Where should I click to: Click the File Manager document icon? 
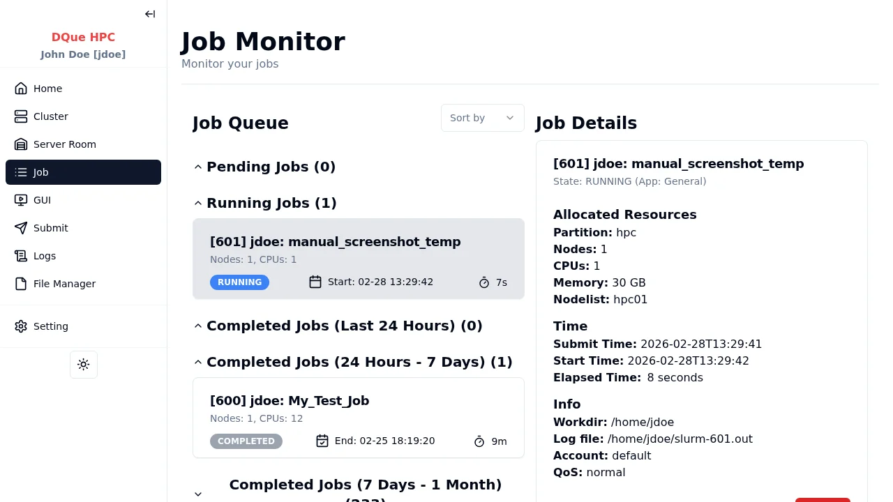pyautogui.click(x=21, y=284)
